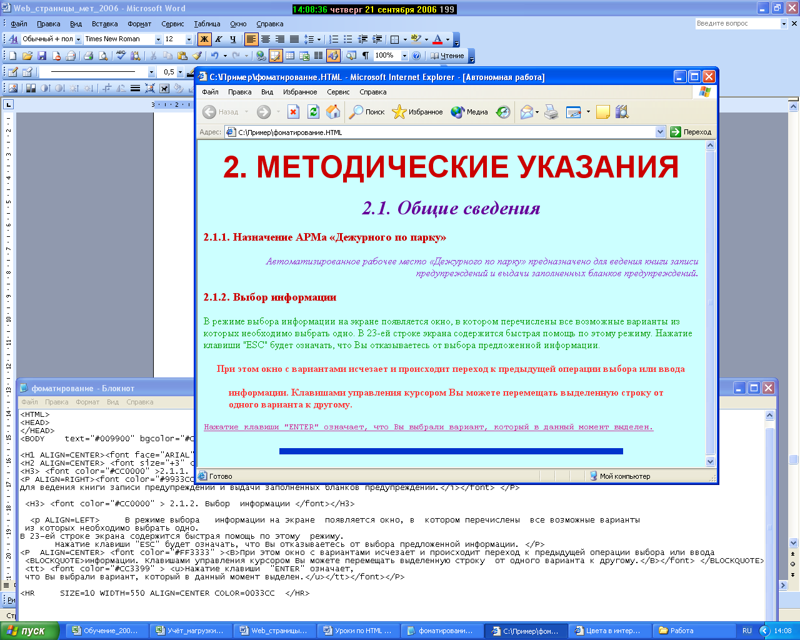This screenshot has height=640, width=800.
Task: Open Сервис menu in Internet Explorer
Action: (x=338, y=92)
